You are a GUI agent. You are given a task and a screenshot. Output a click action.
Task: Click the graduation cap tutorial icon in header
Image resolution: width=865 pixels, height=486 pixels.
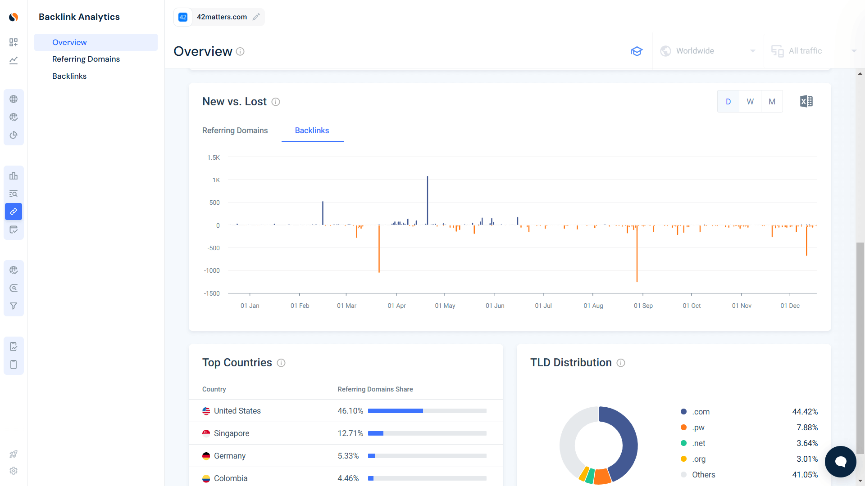click(x=637, y=51)
